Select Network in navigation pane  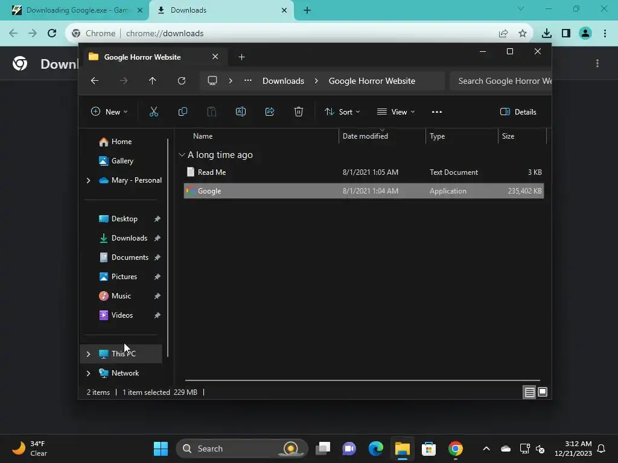pos(125,373)
